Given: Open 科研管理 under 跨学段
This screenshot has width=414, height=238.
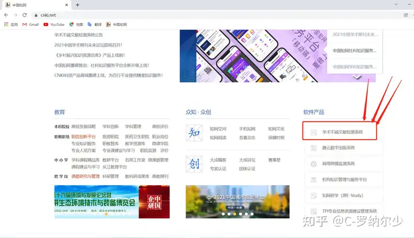Looking at the screenshot, I should coord(110,176).
